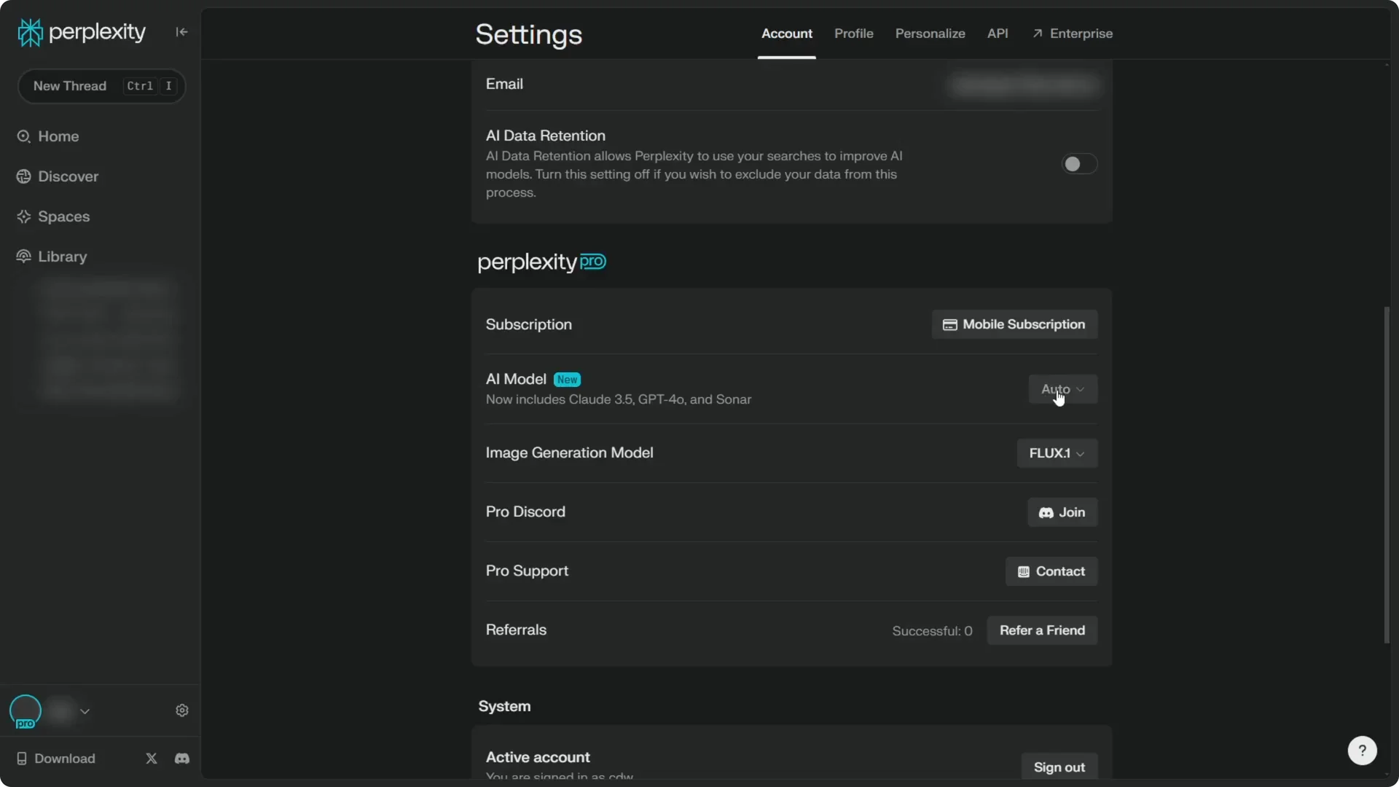Open the AI Model Auto dropdown
The width and height of the screenshot is (1399, 787).
(1062, 388)
